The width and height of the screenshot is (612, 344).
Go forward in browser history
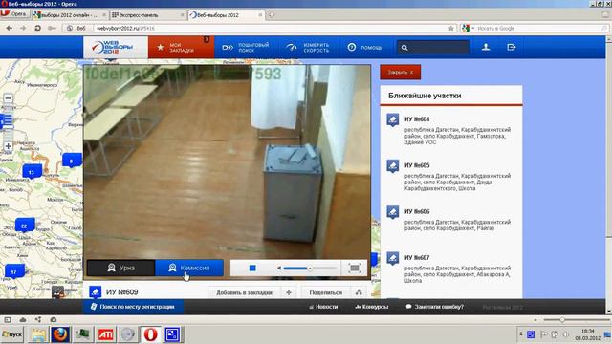[x=23, y=28]
